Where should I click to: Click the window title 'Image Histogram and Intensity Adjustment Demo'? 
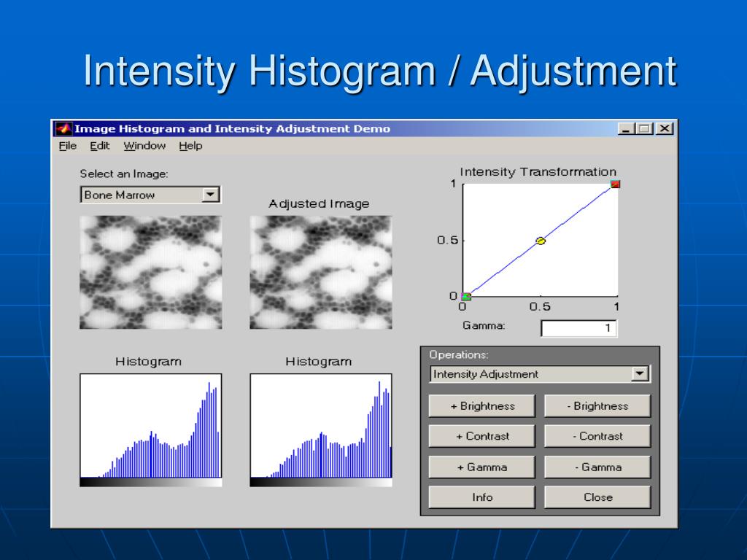[232, 128]
